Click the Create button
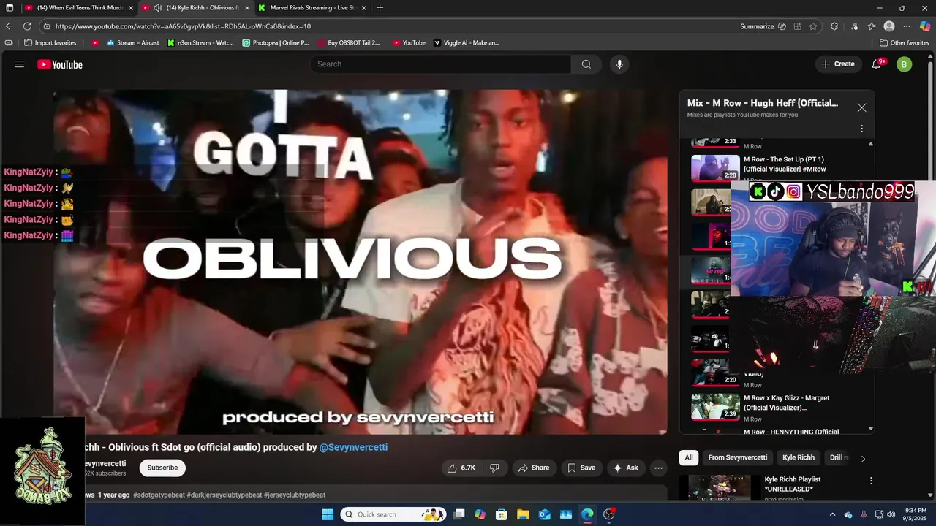 point(837,64)
